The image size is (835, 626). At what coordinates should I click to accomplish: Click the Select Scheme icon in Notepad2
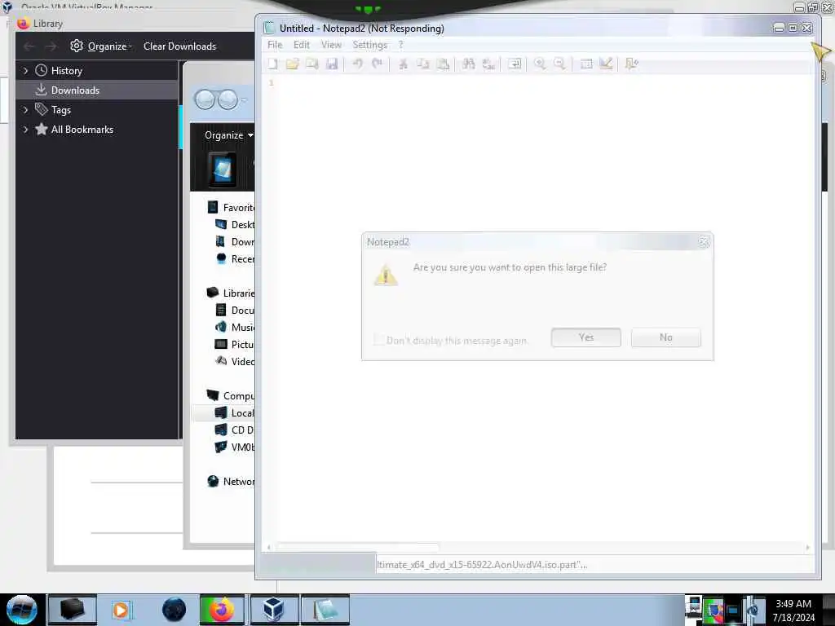coord(585,64)
